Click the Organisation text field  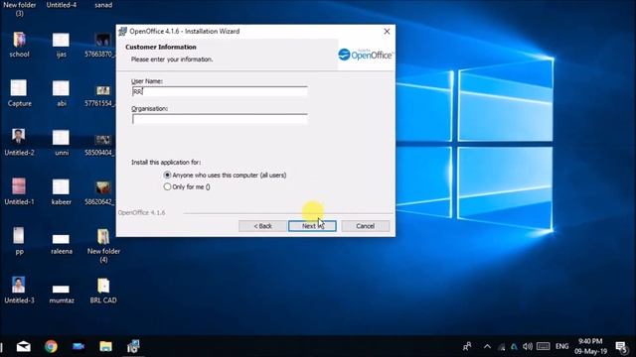pyautogui.click(x=220, y=119)
